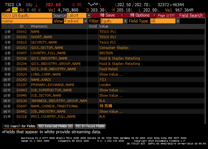Click the Food Retail value
208x149 pixels.
click(109, 69)
